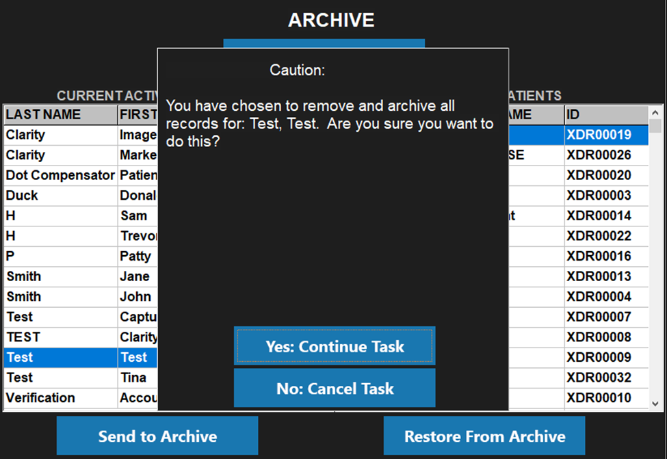Select ID column header
This screenshot has height=459, width=667.
(607, 114)
